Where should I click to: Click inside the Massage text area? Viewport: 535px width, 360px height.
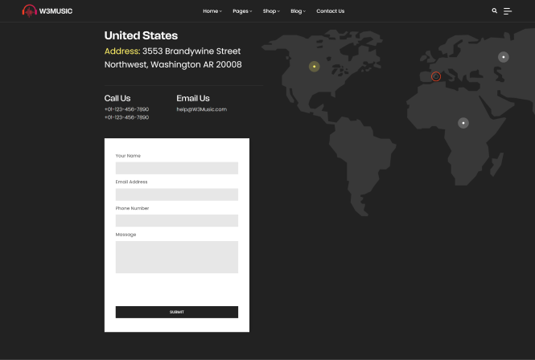176,257
